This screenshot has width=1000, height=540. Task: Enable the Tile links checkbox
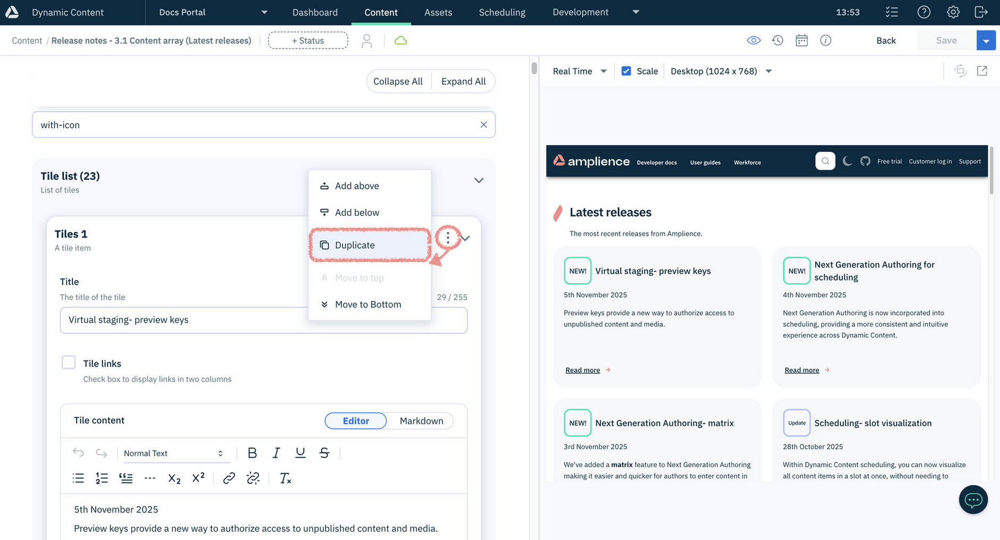coord(69,362)
